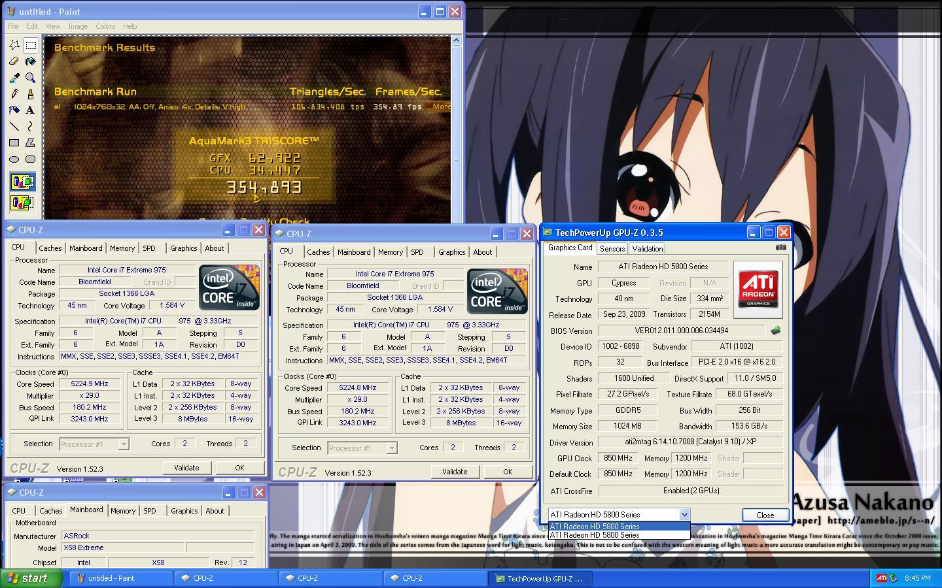Open Mainboard tab in middle CPU-Z window
The width and height of the screenshot is (942, 588).
point(354,252)
